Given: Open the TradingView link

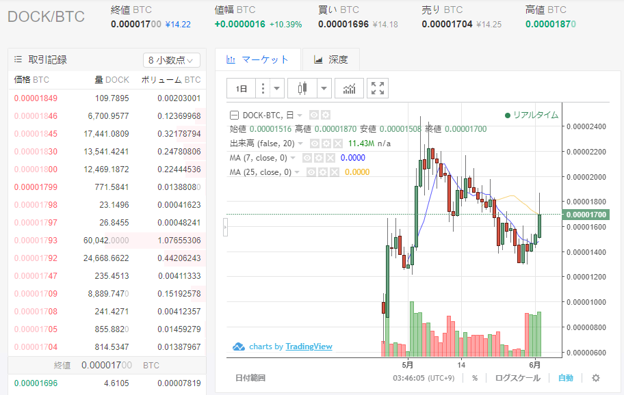Looking at the screenshot, I should tap(309, 346).
